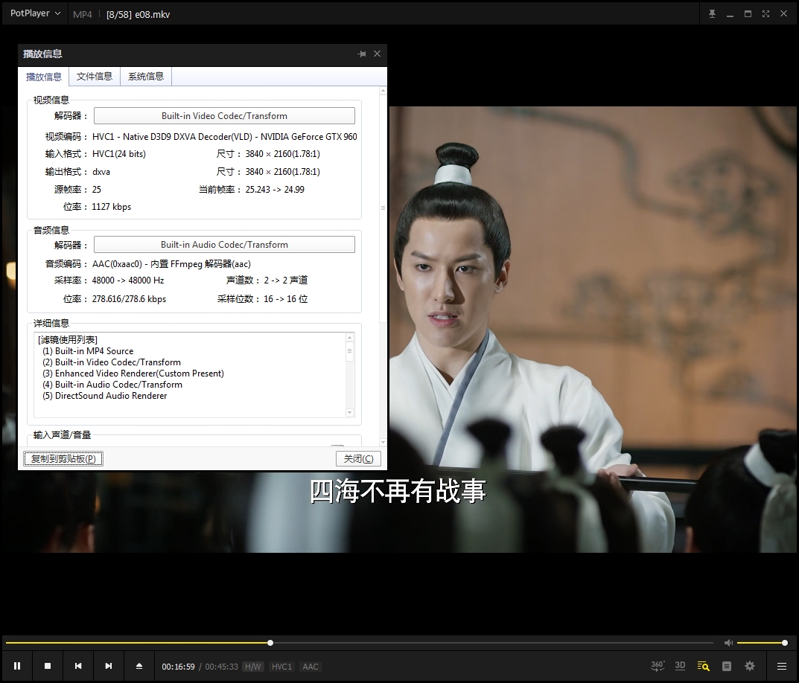Click the HVC1 video codec badge

(x=281, y=667)
